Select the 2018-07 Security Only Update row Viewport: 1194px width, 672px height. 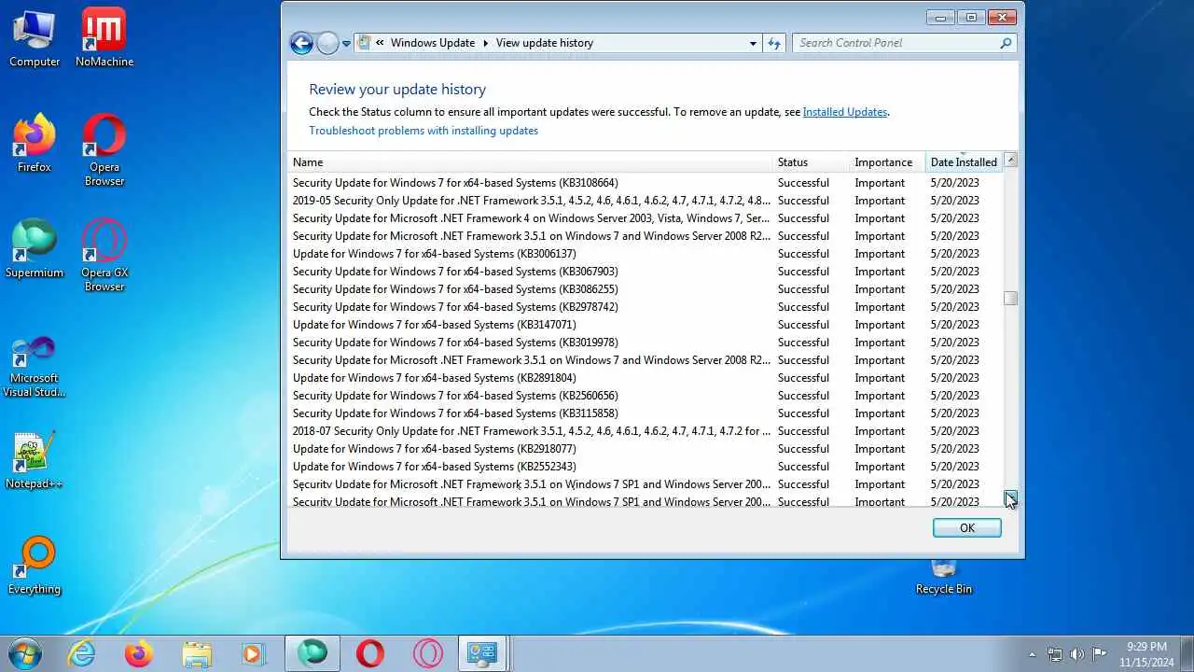(645, 431)
